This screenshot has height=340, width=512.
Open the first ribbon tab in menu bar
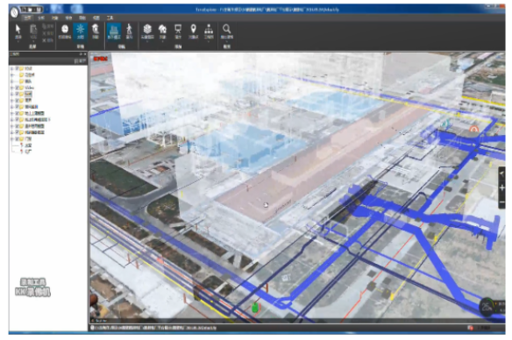28,18
